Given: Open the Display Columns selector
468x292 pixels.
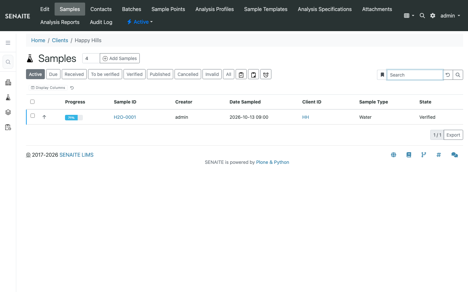Looking at the screenshot, I should tap(48, 88).
